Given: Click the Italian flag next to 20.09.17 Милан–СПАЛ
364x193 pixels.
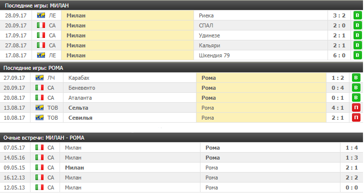Looking at the screenshot, I should click(41, 25).
